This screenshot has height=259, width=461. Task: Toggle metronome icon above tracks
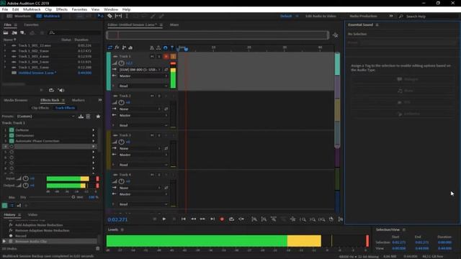(152, 47)
